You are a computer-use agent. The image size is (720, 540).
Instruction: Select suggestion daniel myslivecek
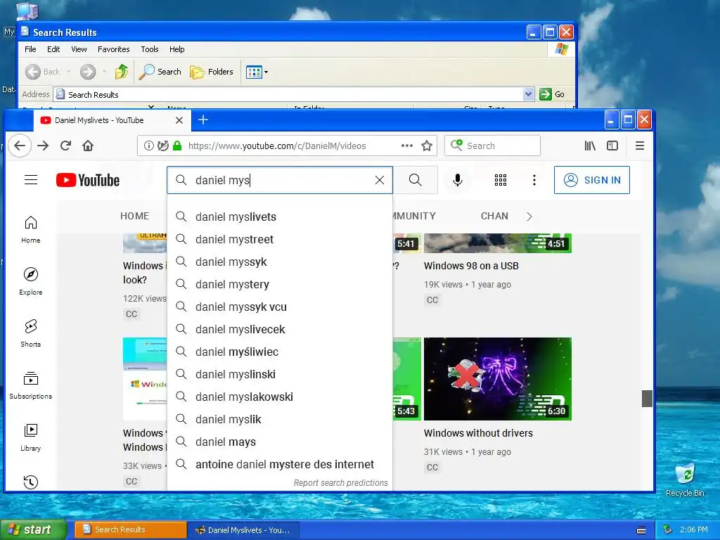click(x=280, y=329)
